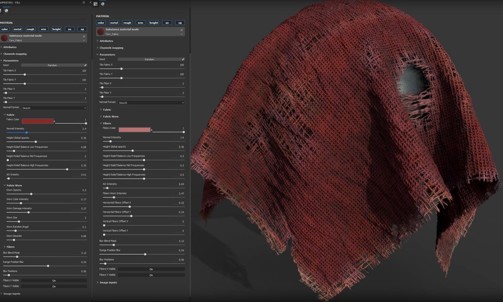Remove Torn_Fabric material with X in right panel

(x=182, y=30)
